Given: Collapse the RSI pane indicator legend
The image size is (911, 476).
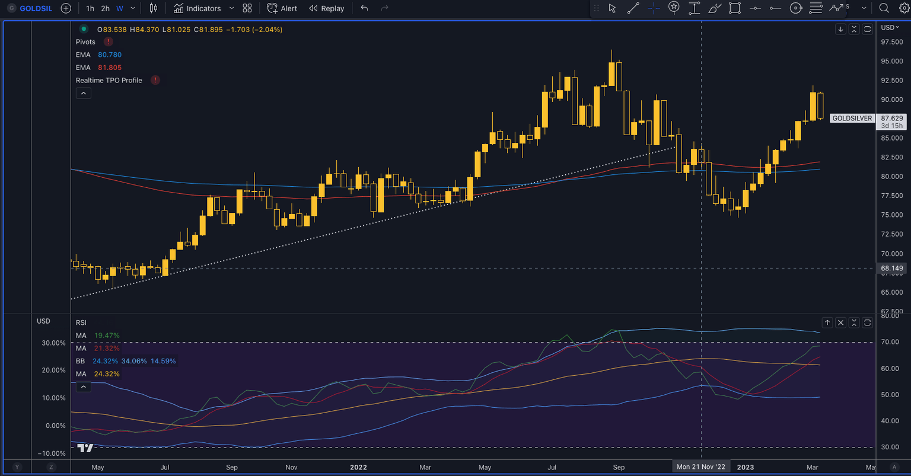Looking at the screenshot, I should pyautogui.click(x=83, y=387).
